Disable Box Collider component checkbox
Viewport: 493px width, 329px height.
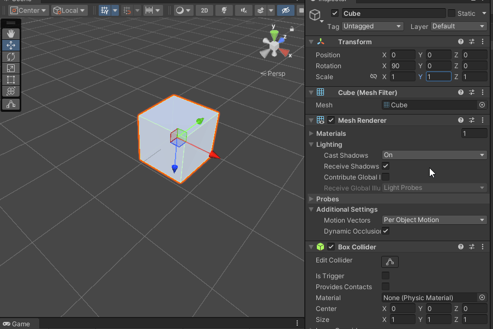pos(331,247)
